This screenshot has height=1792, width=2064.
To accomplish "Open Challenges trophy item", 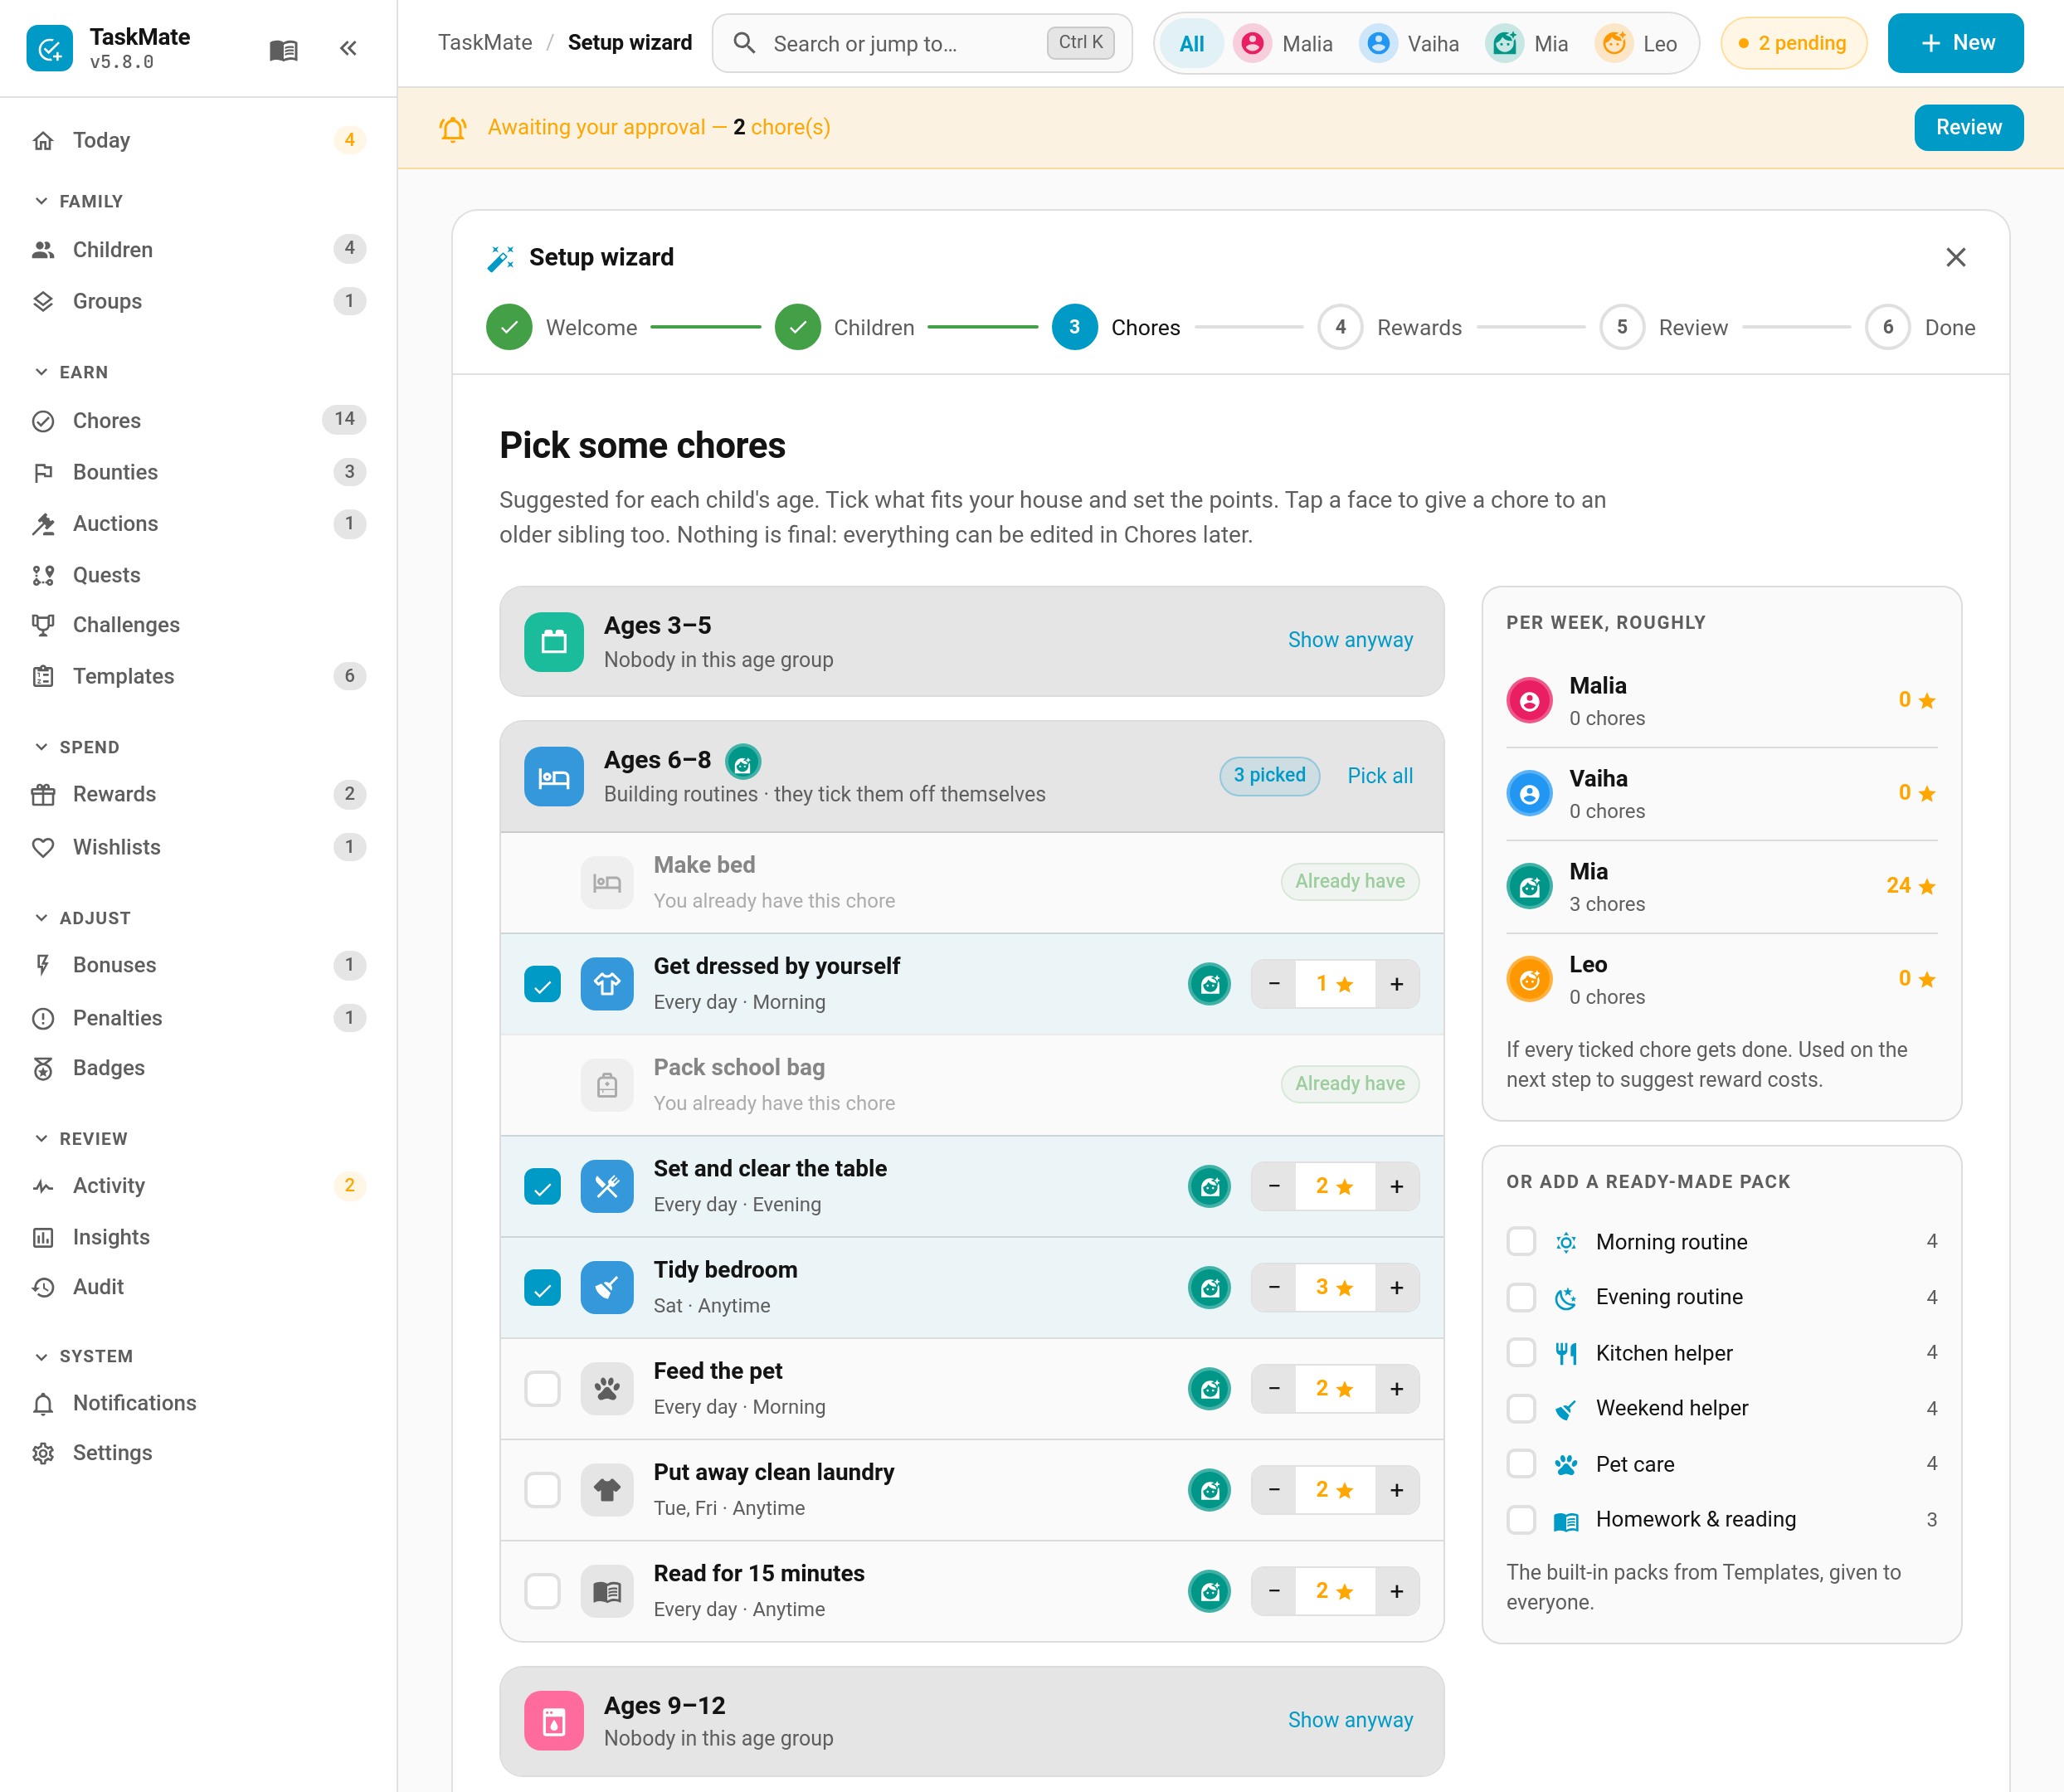I will click(x=198, y=625).
